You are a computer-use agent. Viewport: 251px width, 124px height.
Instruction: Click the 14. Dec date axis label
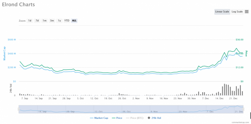[220, 99]
